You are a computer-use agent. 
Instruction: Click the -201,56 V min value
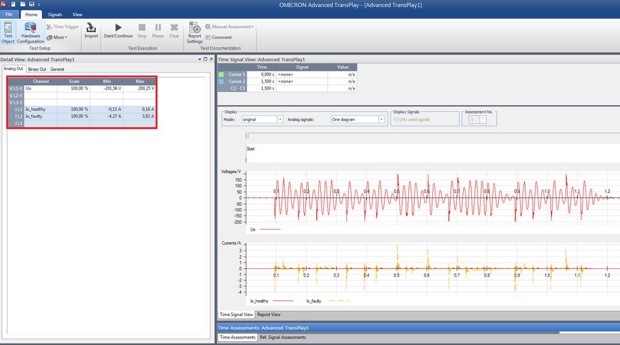point(107,88)
